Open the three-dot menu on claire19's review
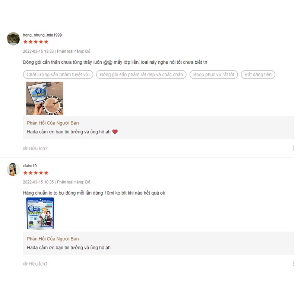 pos(293,264)
